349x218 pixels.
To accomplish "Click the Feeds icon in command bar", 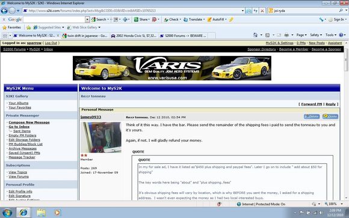I will tap(268, 35).
